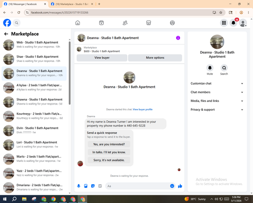Select Deanna - Studio 1 Bath Apartment chat
The image size is (253, 203).
[x=34, y=74]
